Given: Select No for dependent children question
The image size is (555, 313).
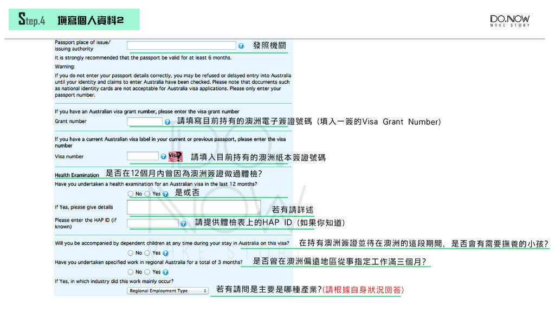Looking at the screenshot, I should (x=131, y=253).
